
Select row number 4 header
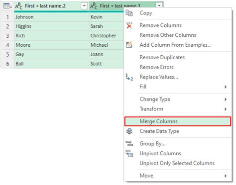7,45
